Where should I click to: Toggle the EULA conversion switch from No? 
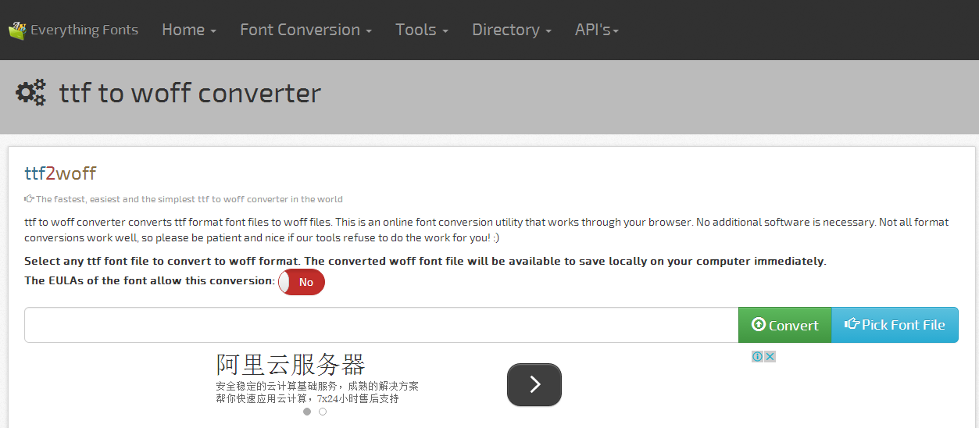tap(302, 282)
